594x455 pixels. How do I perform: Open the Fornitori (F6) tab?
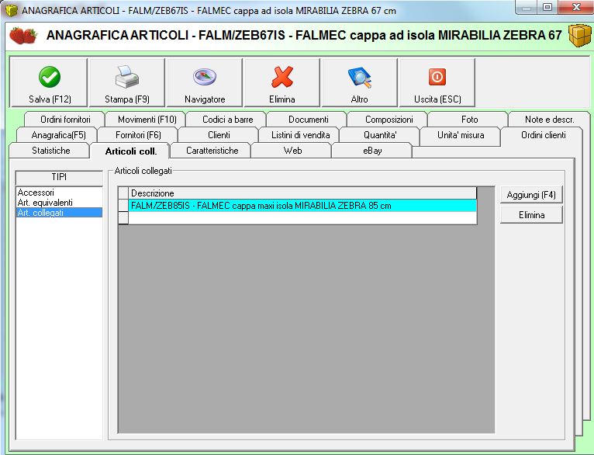pyautogui.click(x=138, y=135)
